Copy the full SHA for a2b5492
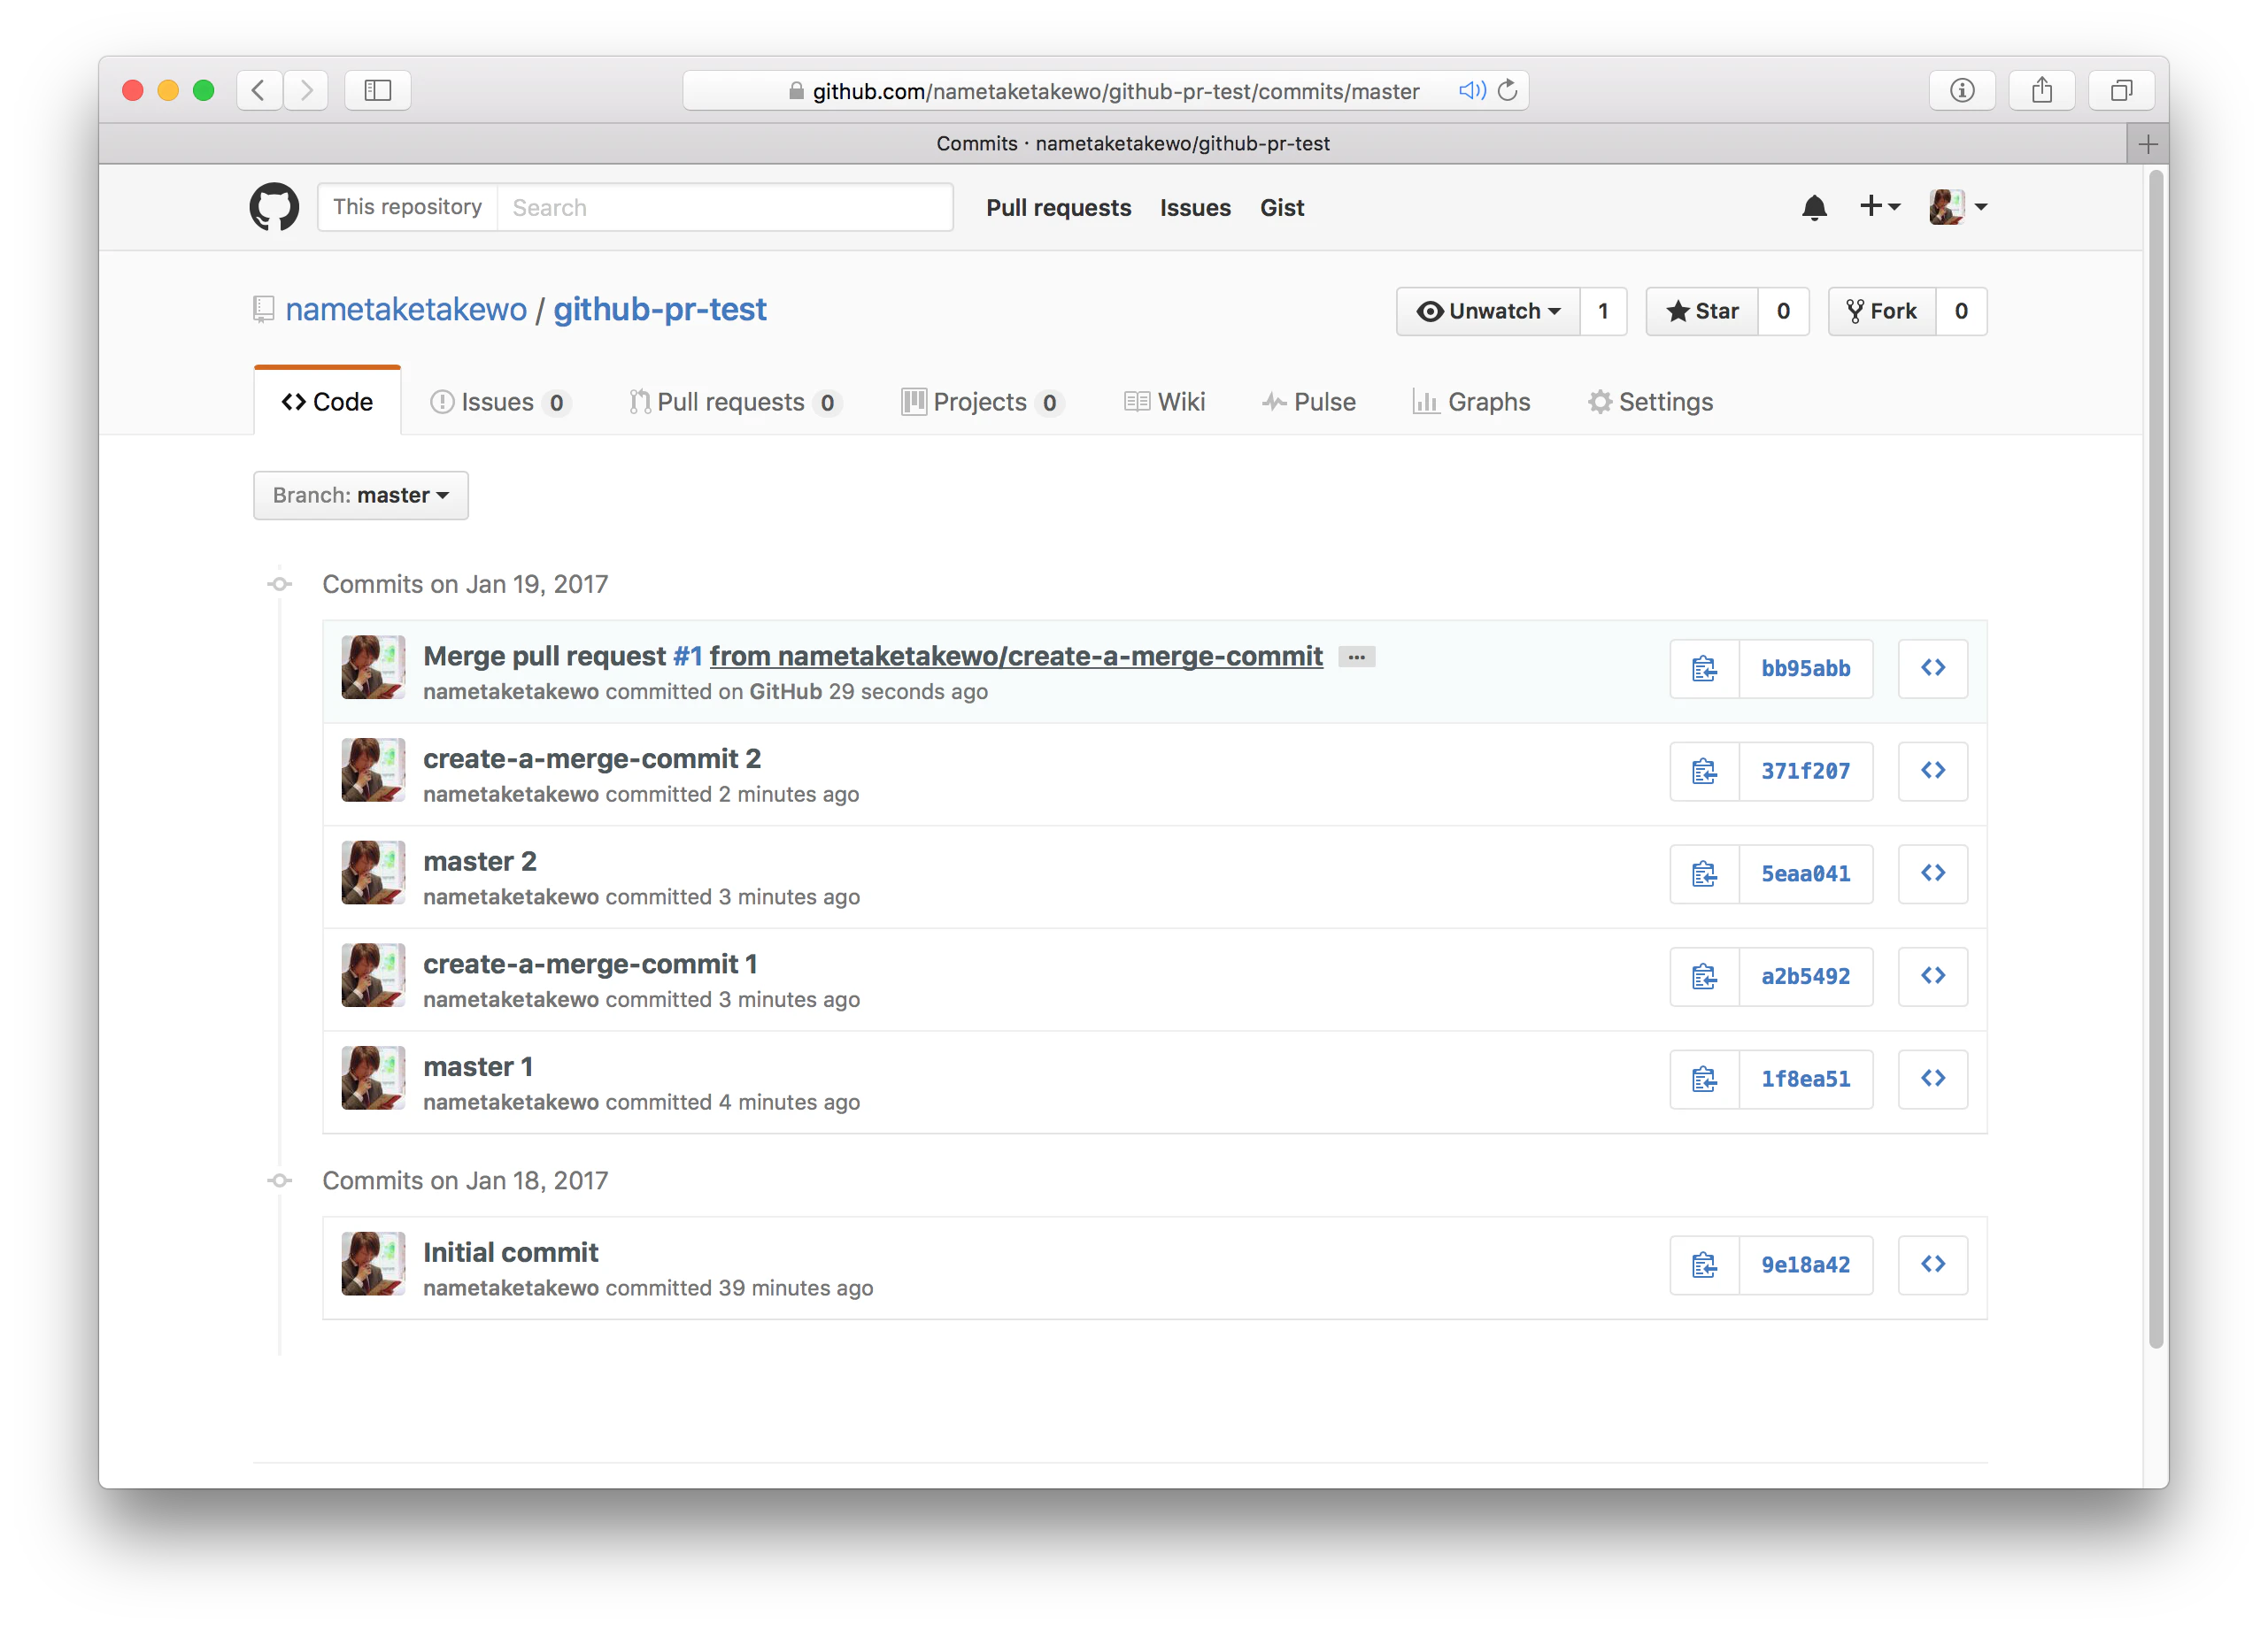 [x=1705, y=976]
